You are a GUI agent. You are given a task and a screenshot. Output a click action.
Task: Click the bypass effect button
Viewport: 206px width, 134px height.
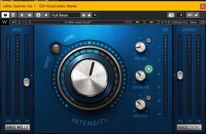[x=13, y=15]
